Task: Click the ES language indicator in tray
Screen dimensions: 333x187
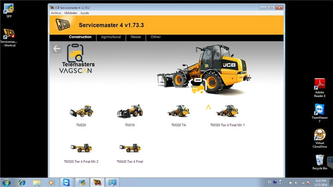Action: click(269, 182)
